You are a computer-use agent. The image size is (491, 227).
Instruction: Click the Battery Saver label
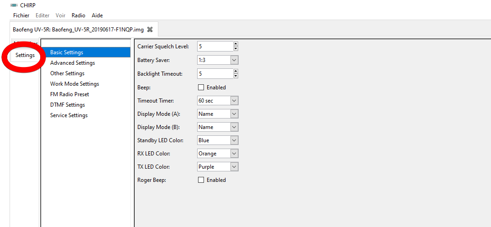(153, 60)
